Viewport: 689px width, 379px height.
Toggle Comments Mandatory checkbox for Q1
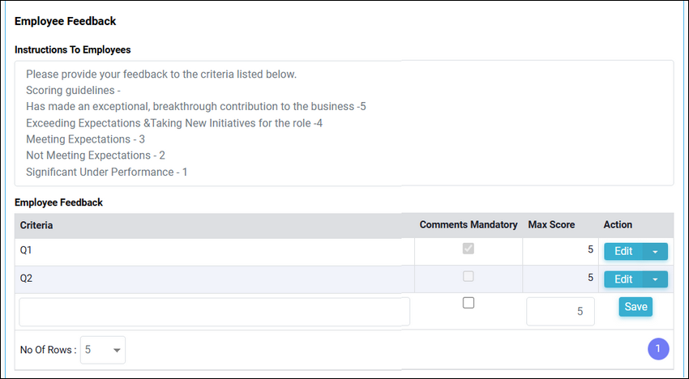(x=469, y=249)
